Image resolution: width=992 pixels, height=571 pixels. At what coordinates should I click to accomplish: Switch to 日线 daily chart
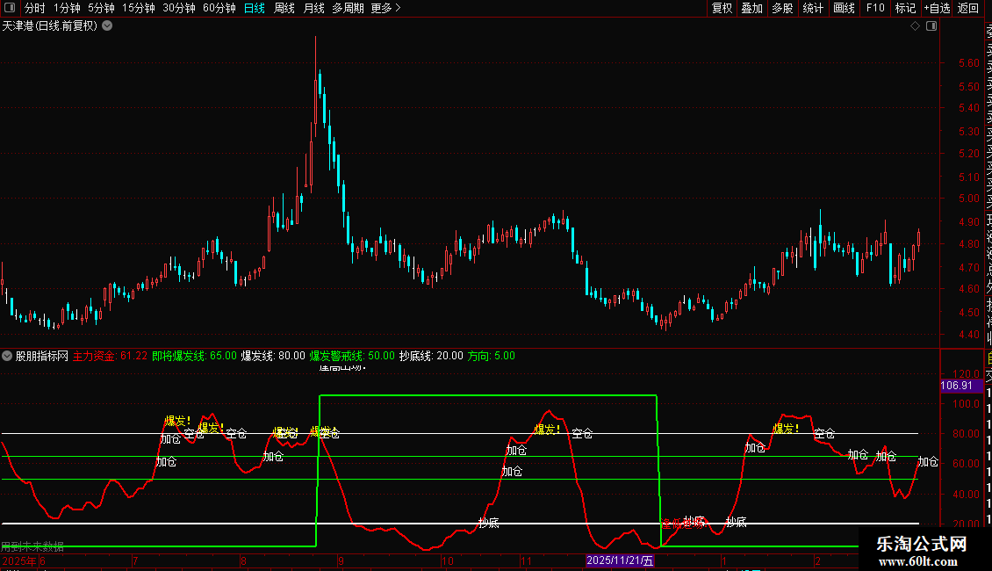(x=255, y=8)
